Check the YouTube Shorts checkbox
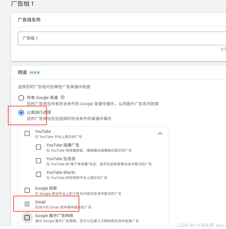This screenshot has height=229, width=226. coord(39,174)
